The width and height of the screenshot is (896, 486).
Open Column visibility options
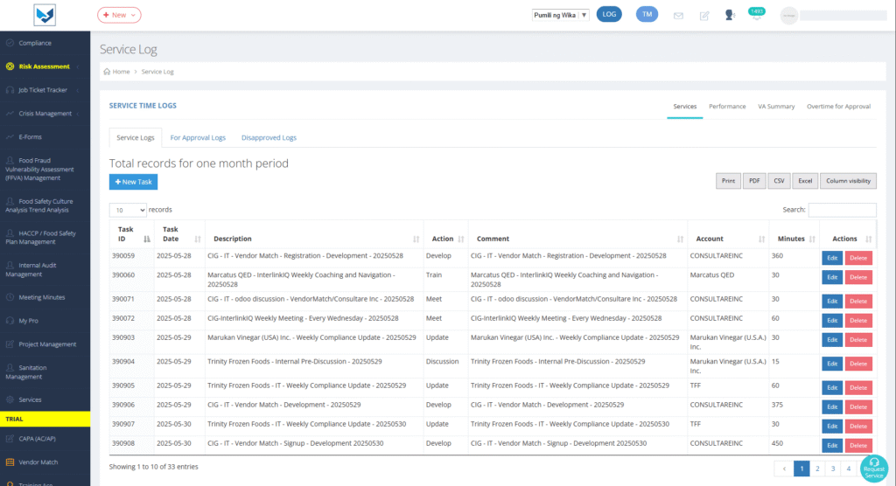(848, 181)
